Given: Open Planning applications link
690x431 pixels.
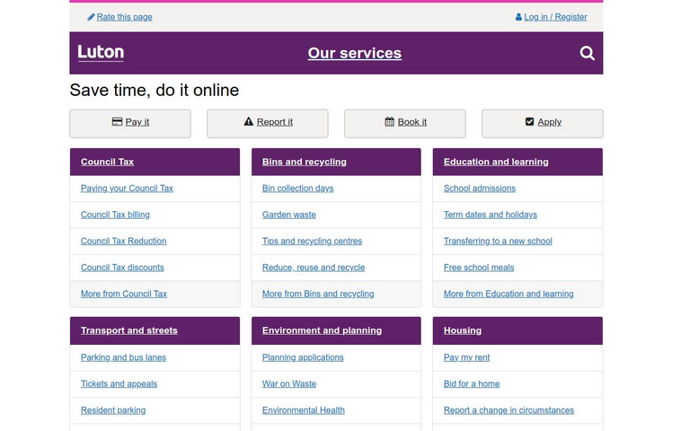Looking at the screenshot, I should point(303,357).
